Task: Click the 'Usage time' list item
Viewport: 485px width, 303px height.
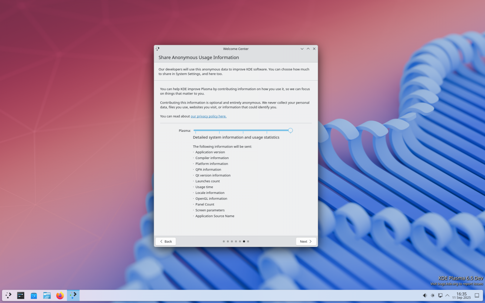Action: pos(204,187)
